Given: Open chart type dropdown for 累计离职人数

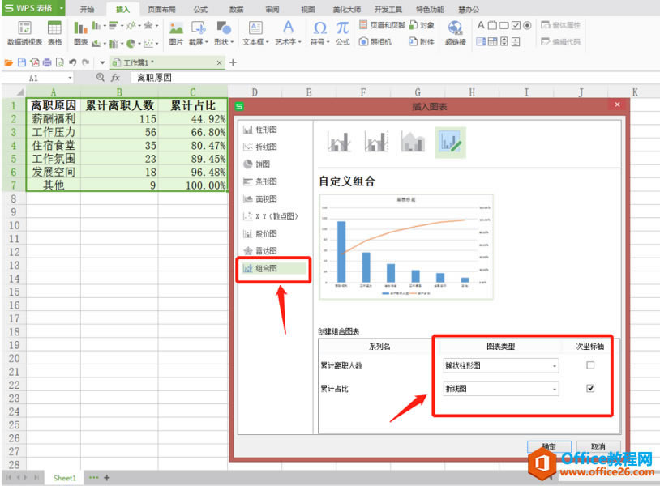Looking at the screenshot, I should point(555,366).
